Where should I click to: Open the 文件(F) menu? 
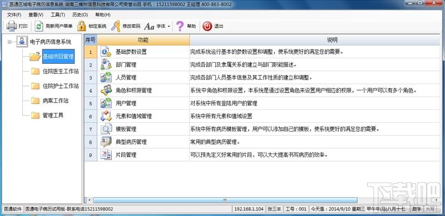pyautogui.click(x=14, y=15)
